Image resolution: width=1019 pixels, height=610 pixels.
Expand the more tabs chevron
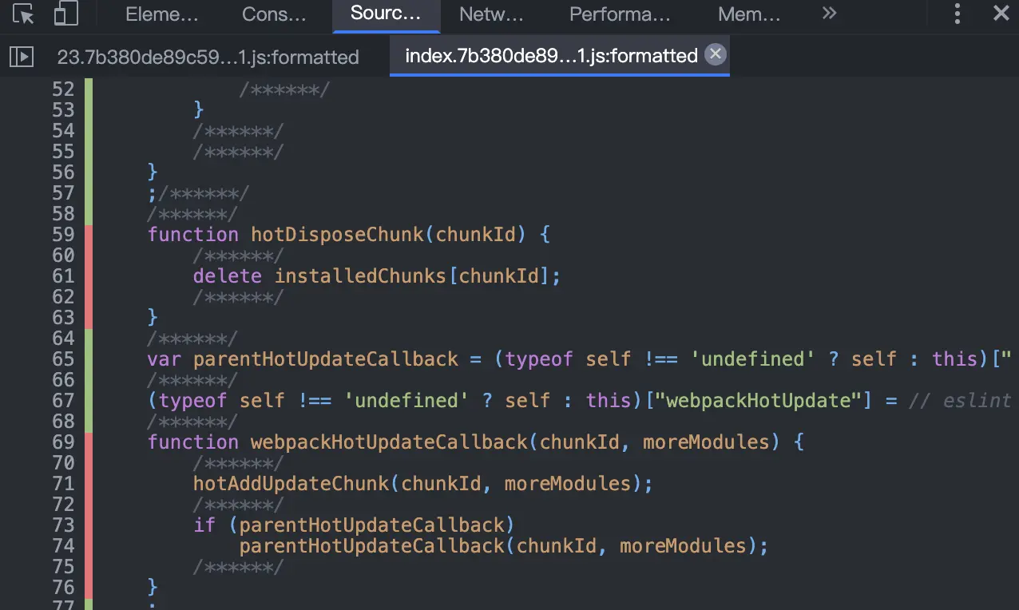coord(829,14)
